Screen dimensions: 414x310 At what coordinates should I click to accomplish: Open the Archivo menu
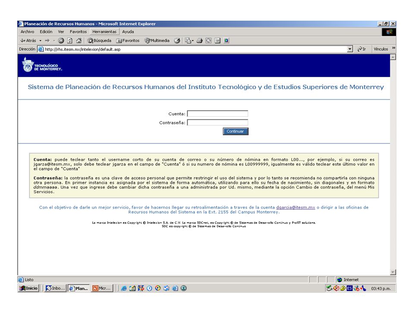(27, 31)
